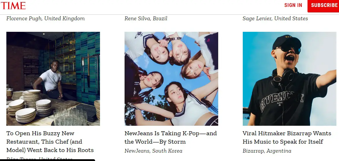The image size is (339, 161).
Task: Select the 'Rene Silva, Brazil' caption
Action: 146,18
